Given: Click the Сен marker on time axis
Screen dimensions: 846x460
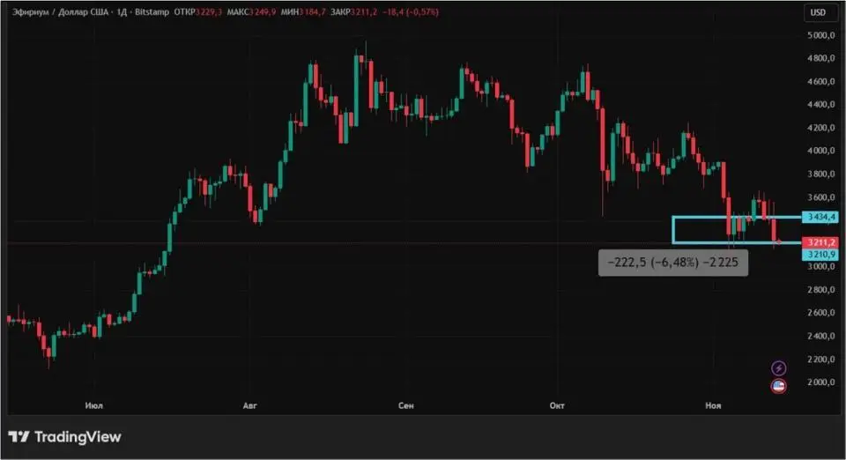Looking at the screenshot, I should coord(406,405).
